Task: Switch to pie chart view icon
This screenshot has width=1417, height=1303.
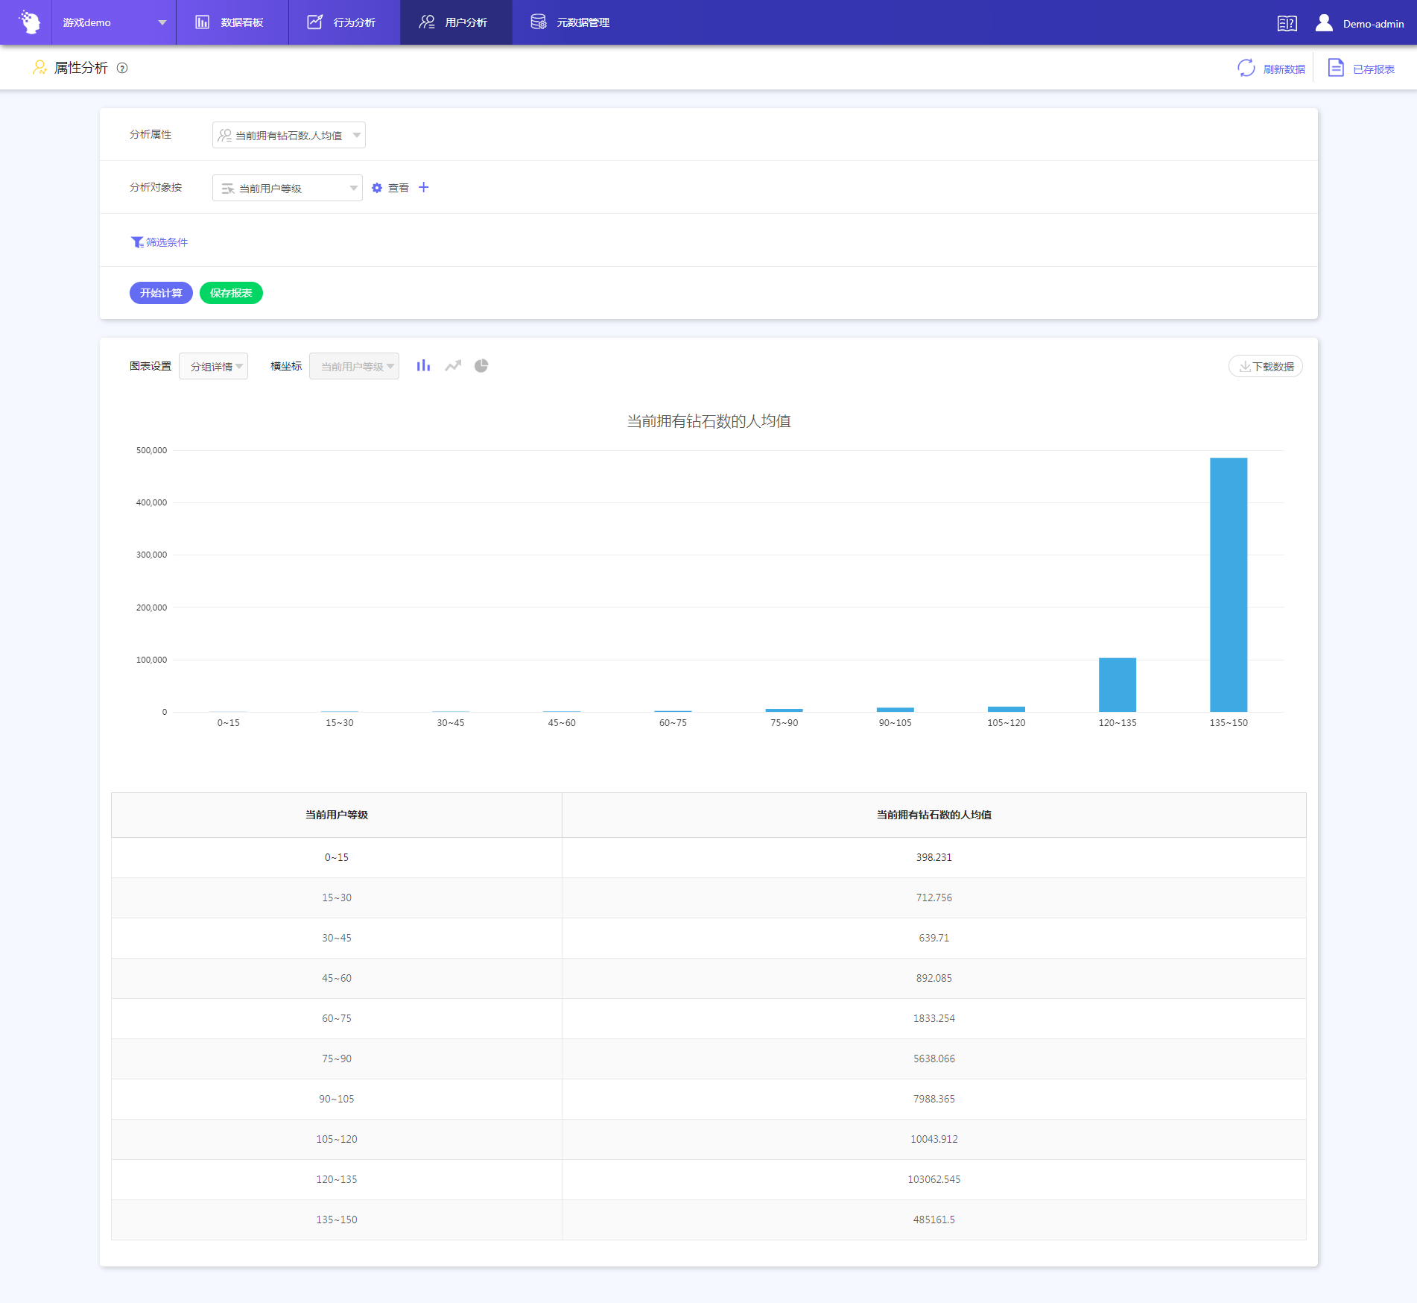Action: pos(481,365)
